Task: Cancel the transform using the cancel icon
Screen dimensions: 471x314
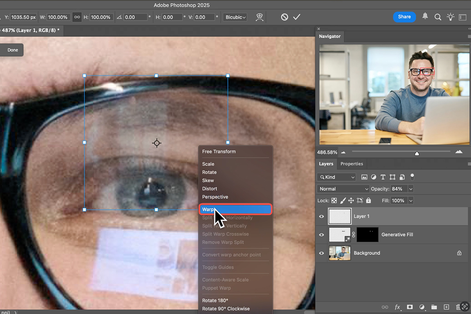Action: (x=284, y=17)
